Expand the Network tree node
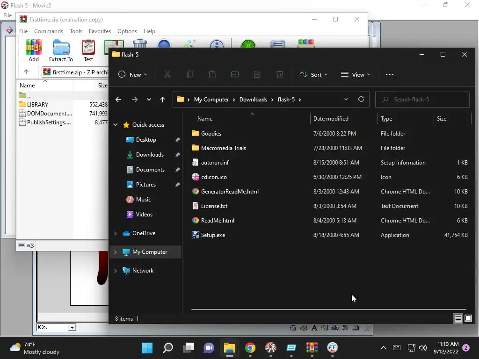 (116, 271)
